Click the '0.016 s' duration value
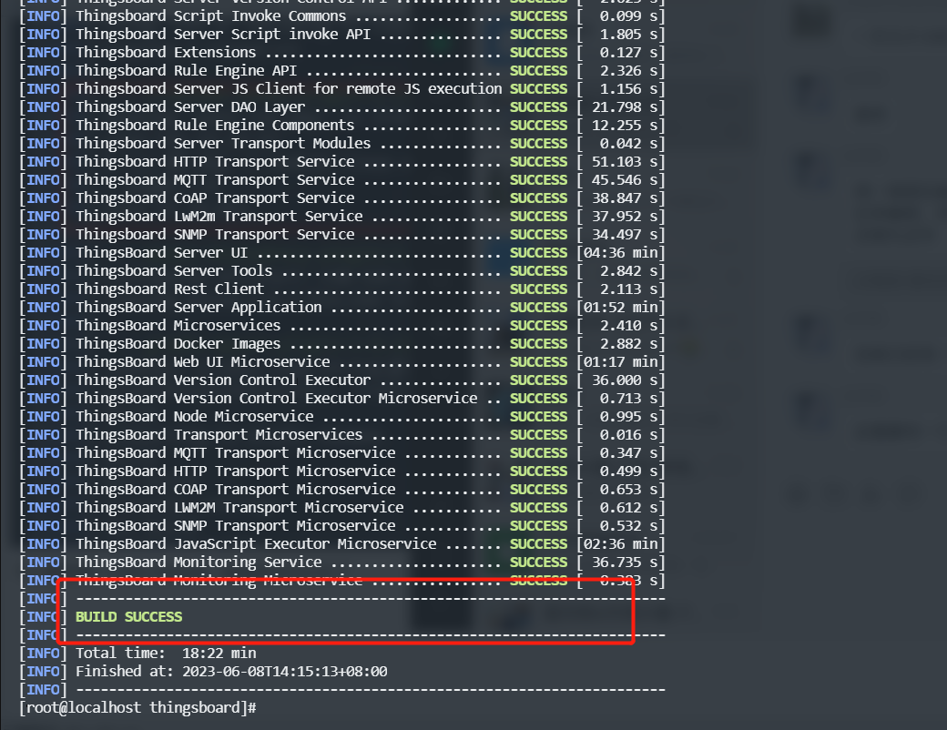Image resolution: width=947 pixels, height=730 pixels. pos(628,435)
